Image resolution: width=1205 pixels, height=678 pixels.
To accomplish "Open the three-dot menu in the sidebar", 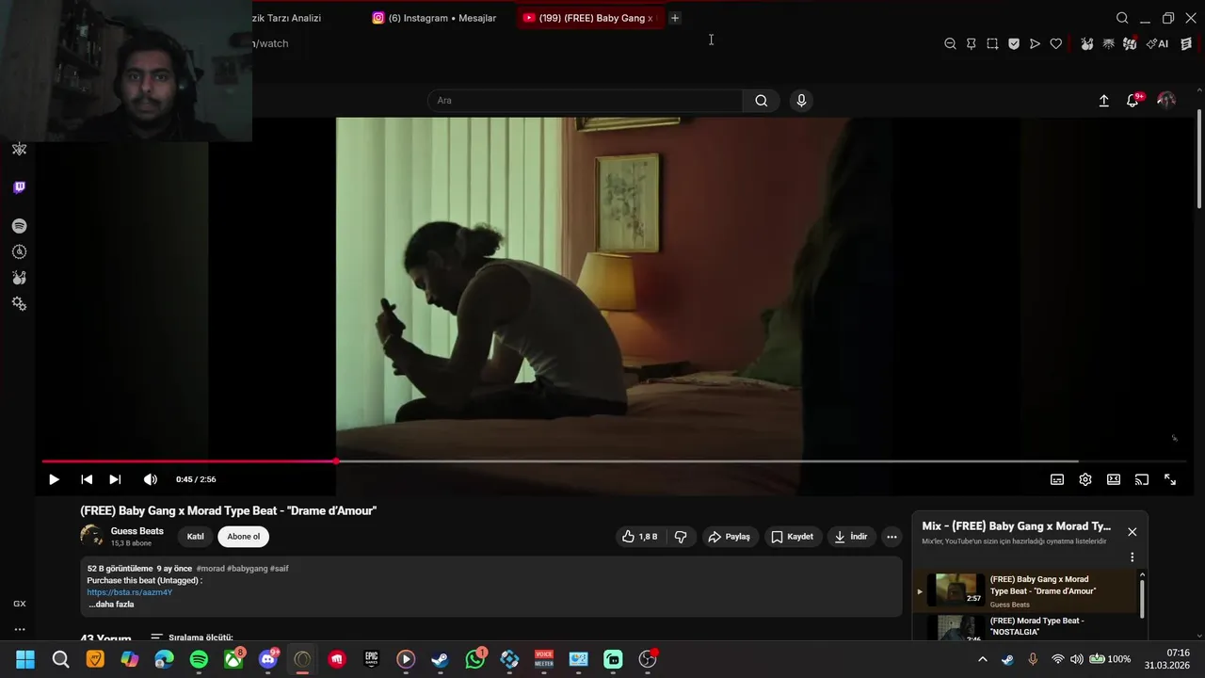I will pos(19,630).
